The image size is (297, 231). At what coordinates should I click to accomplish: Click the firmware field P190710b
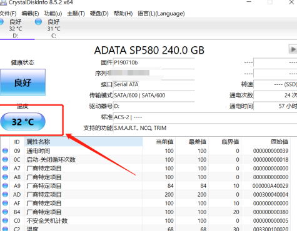click(154, 62)
